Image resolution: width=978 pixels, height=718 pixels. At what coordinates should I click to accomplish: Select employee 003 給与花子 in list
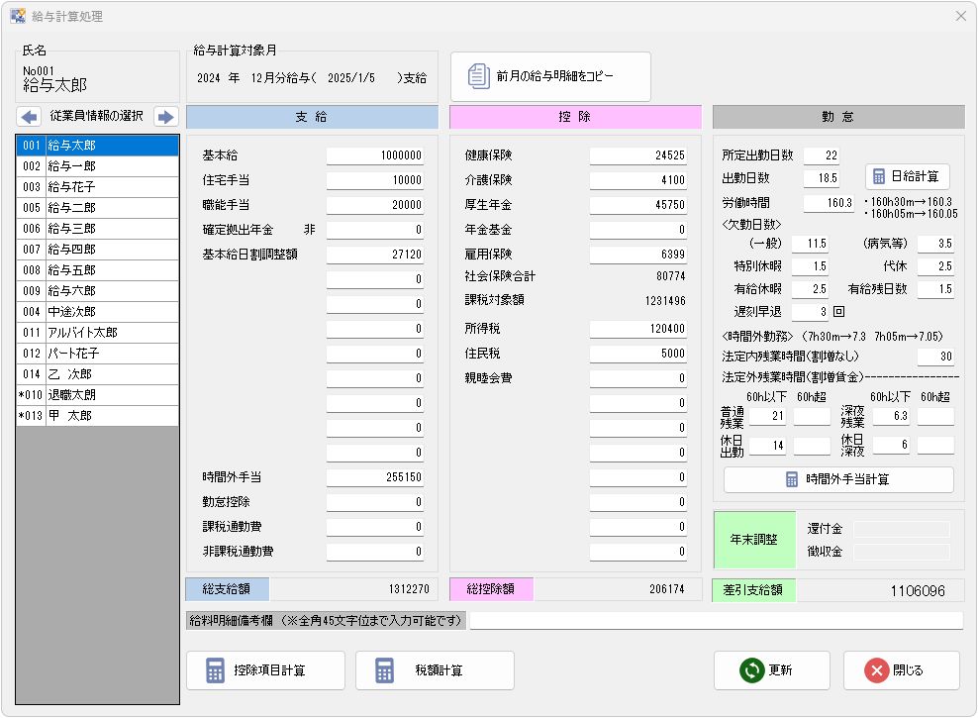click(97, 187)
